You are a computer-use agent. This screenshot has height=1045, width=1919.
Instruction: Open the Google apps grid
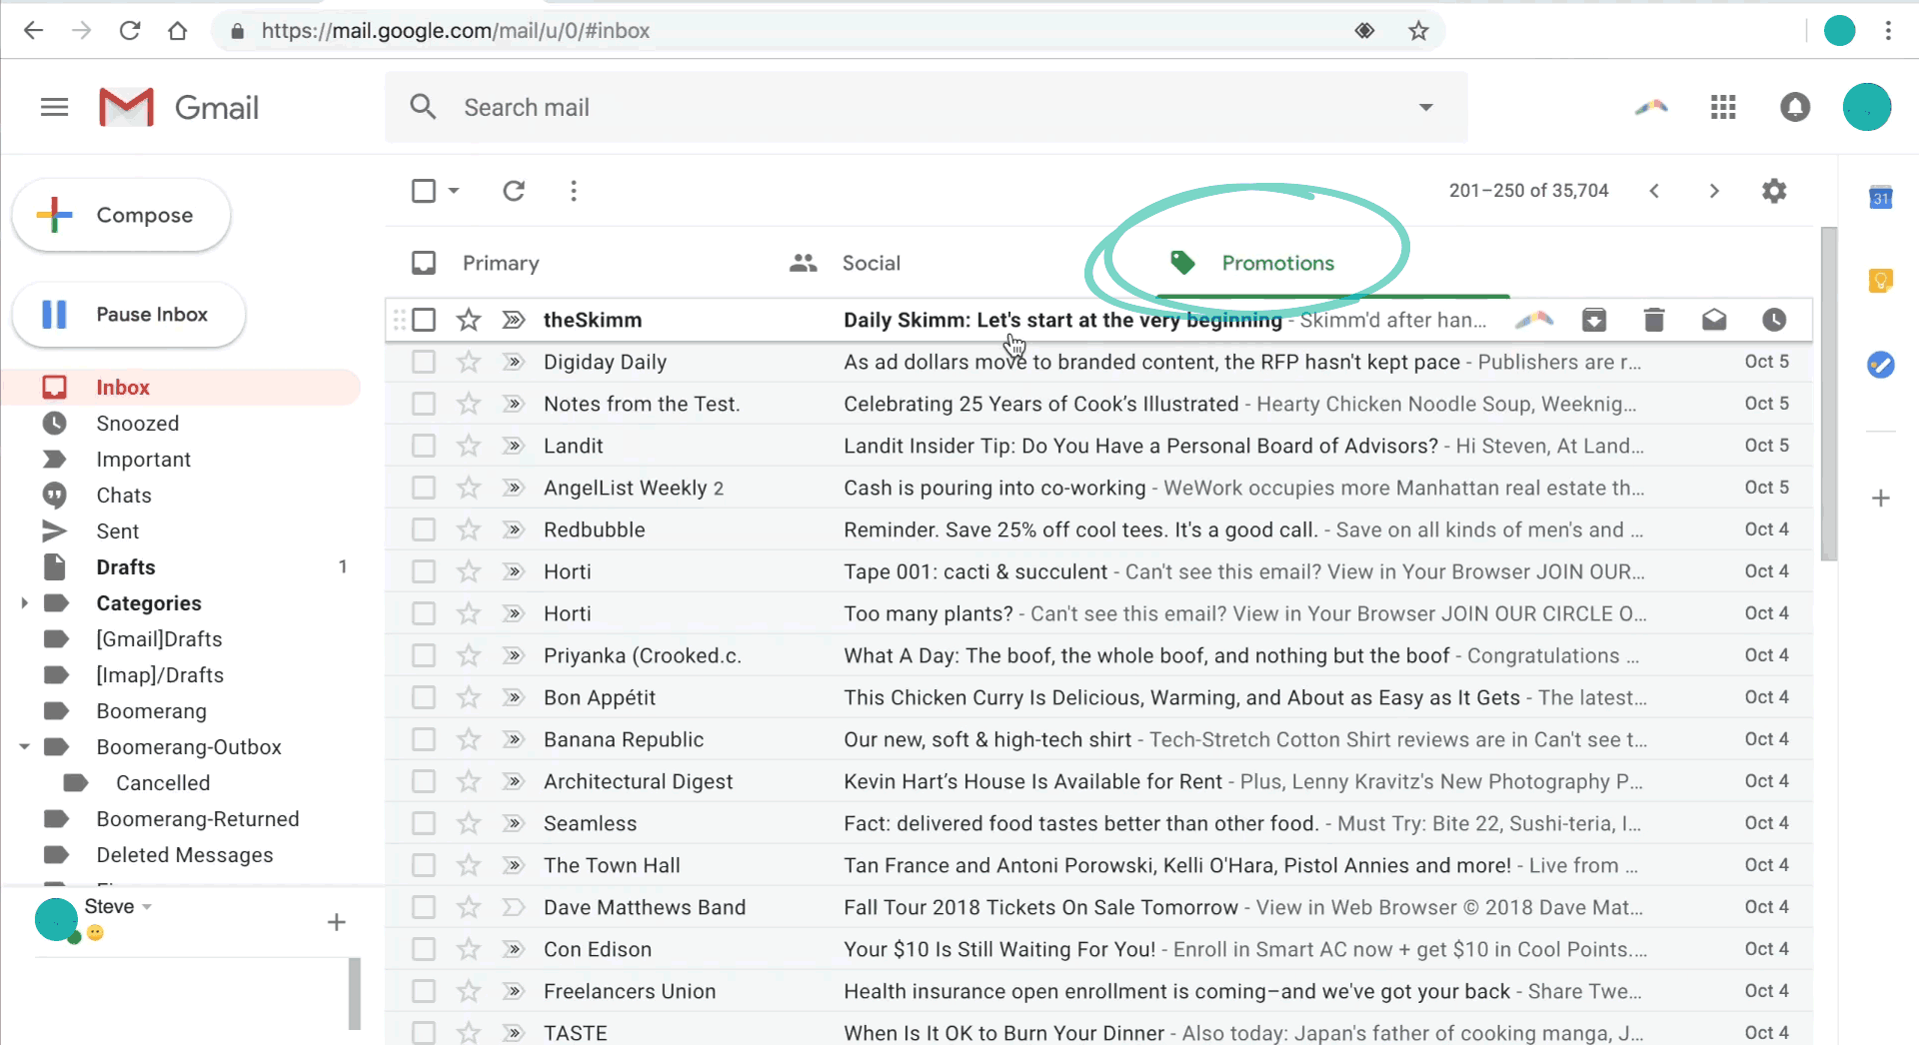click(x=1722, y=107)
